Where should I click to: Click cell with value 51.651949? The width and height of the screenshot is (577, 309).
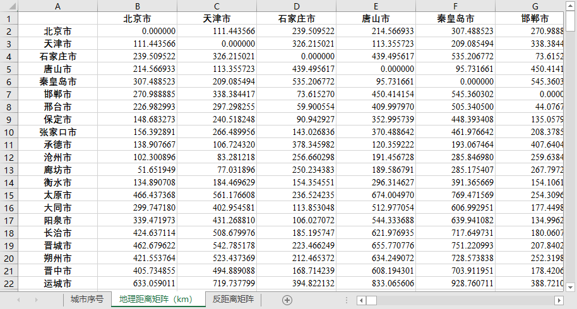[x=137, y=170]
